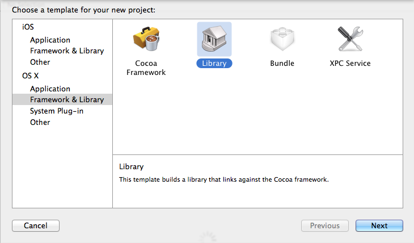Open the System Plug-in category
414x243 pixels.
(x=57, y=111)
